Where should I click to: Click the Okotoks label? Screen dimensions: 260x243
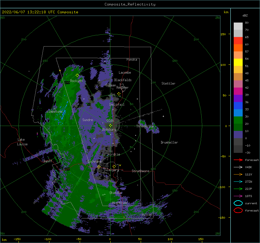click(x=116, y=193)
